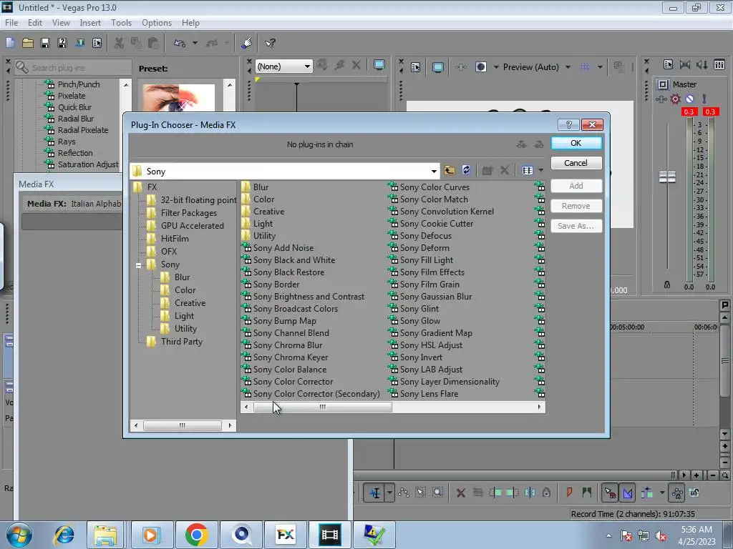Screen dimensions: 733x549
Task: Open Google Chrome from taskbar
Action: point(196,535)
